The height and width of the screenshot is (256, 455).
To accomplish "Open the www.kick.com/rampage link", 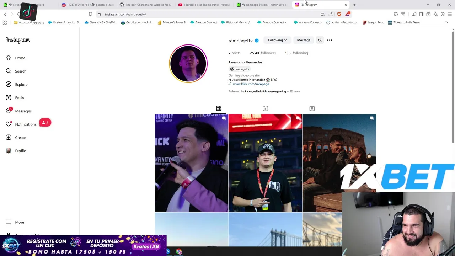I will click(251, 84).
